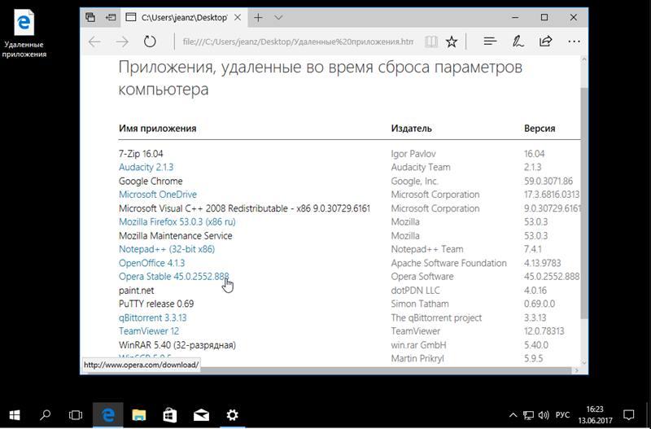Screen dimensions: 651x429
Task: Click the Apache Software Foundation publisher cell
Action: (x=449, y=263)
